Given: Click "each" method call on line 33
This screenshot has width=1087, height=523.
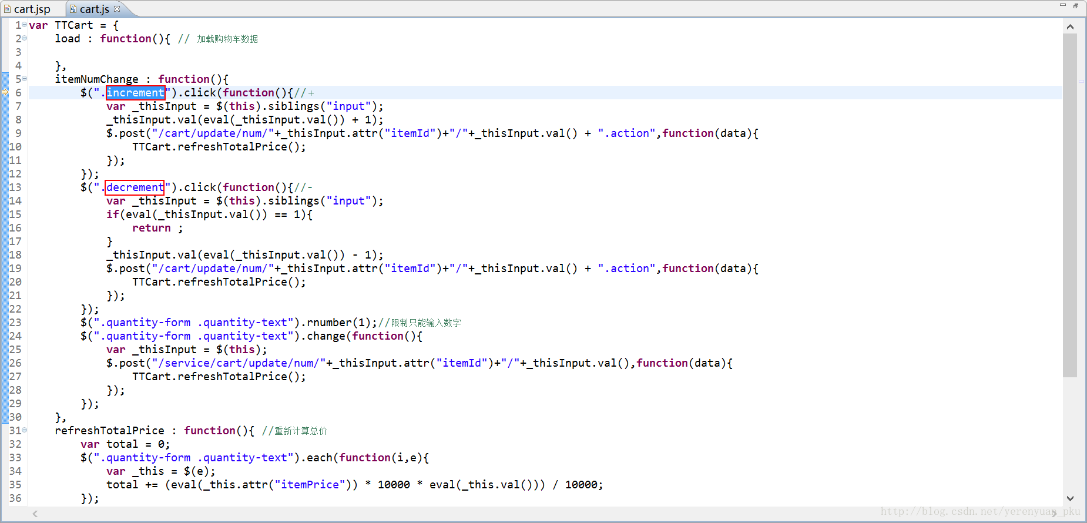Looking at the screenshot, I should [x=320, y=458].
